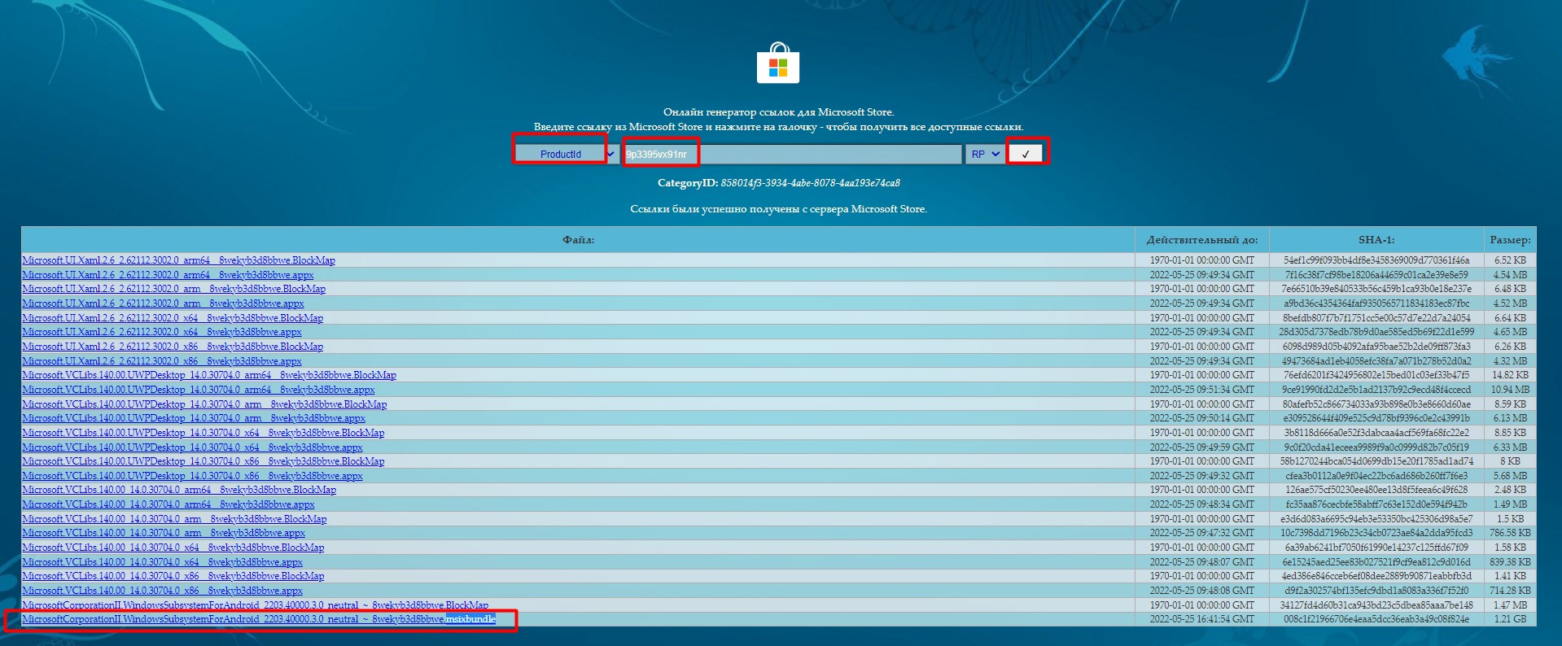1562x646 pixels.
Task: Download VCLibs.140.00.UWPDesktop arm64 appx
Action: (199, 390)
